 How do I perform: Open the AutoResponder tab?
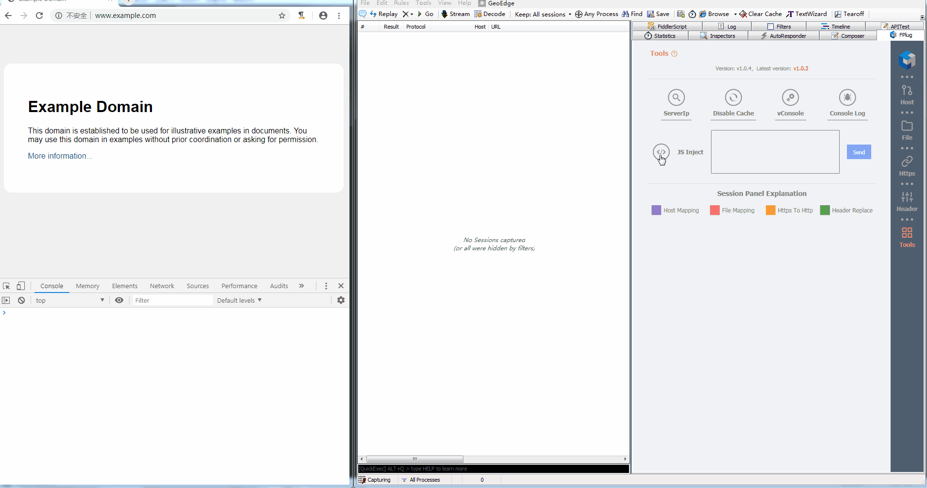click(783, 36)
